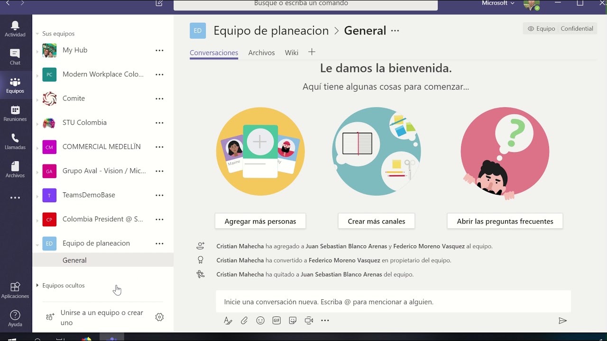Click Crear más canales button

pos(377,221)
